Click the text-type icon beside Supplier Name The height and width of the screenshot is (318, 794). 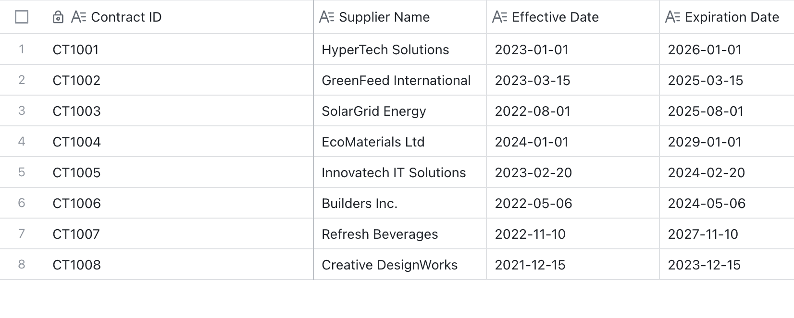click(x=327, y=17)
